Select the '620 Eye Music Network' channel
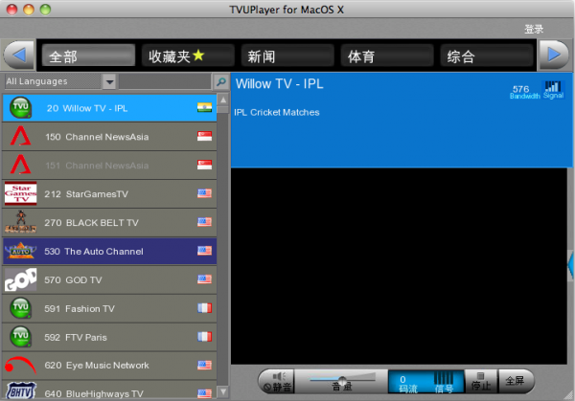The height and width of the screenshot is (401, 575). coord(109,366)
